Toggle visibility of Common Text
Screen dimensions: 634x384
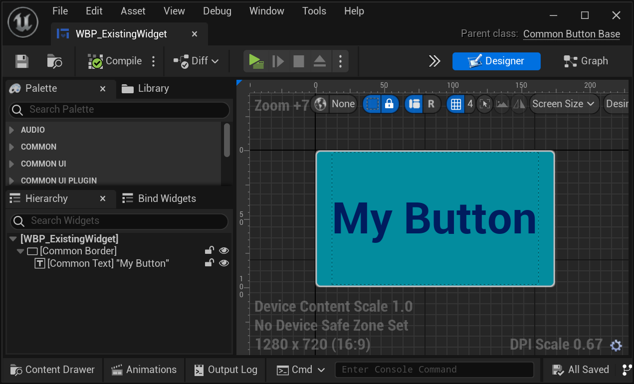pyautogui.click(x=224, y=263)
